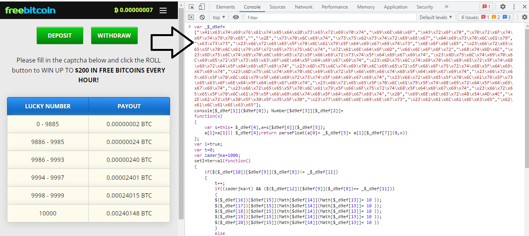Image resolution: width=529 pixels, height=236 pixels.
Task: Click the 9998 - 9999 cell
Action: click(x=48, y=196)
